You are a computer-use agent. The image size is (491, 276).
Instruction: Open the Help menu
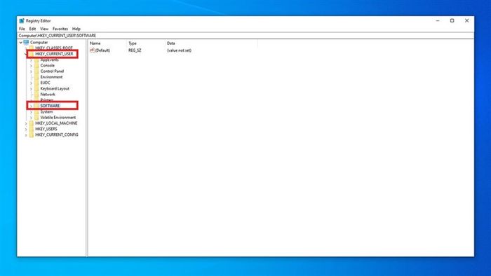point(76,29)
